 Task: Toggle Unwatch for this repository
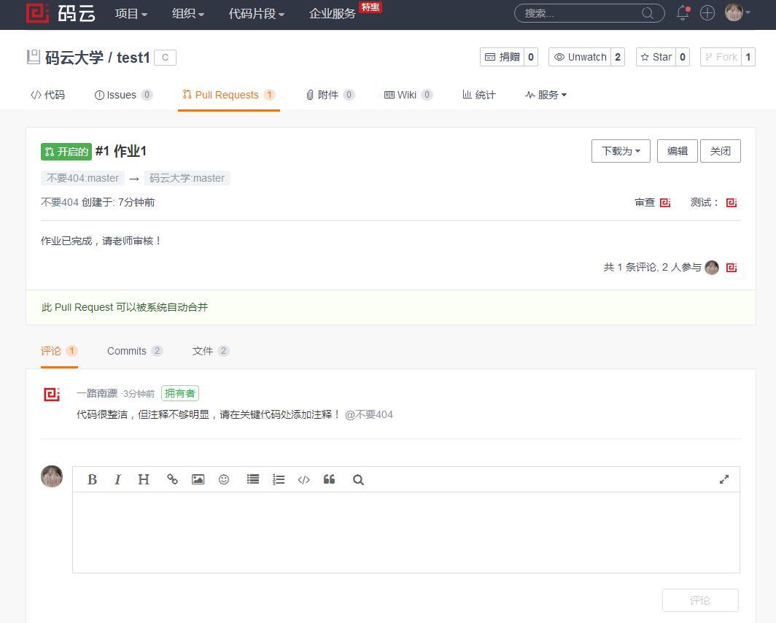click(x=580, y=57)
